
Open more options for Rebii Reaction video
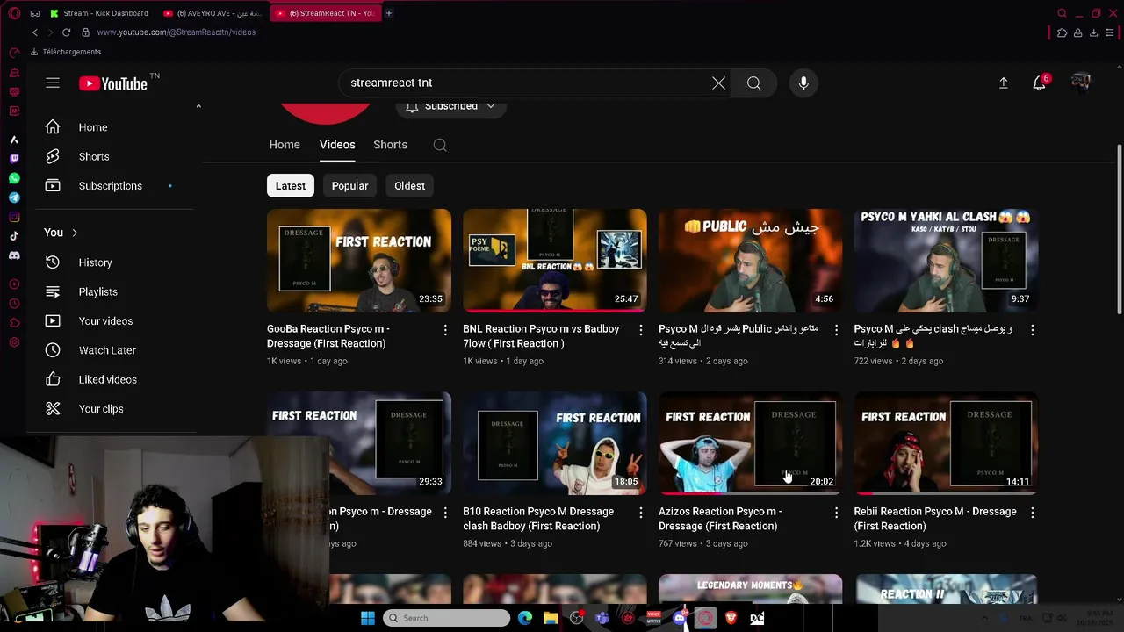point(1032,513)
